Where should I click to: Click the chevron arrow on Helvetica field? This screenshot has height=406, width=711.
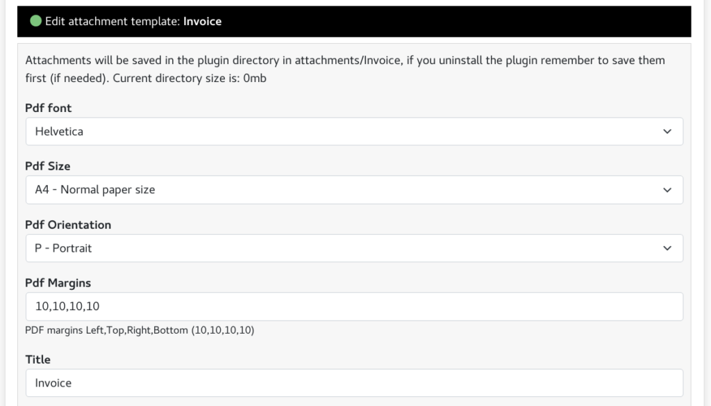[667, 131]
